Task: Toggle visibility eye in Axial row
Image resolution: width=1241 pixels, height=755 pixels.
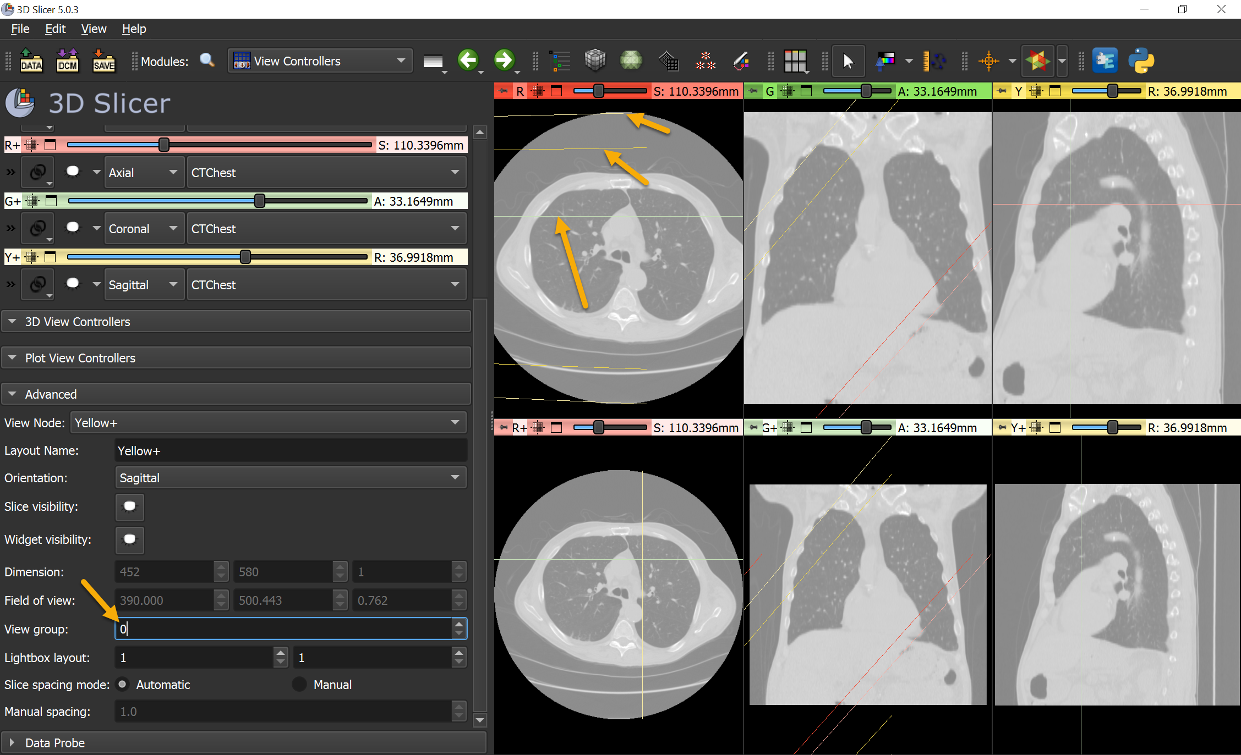Action: (x=73, y=172)
